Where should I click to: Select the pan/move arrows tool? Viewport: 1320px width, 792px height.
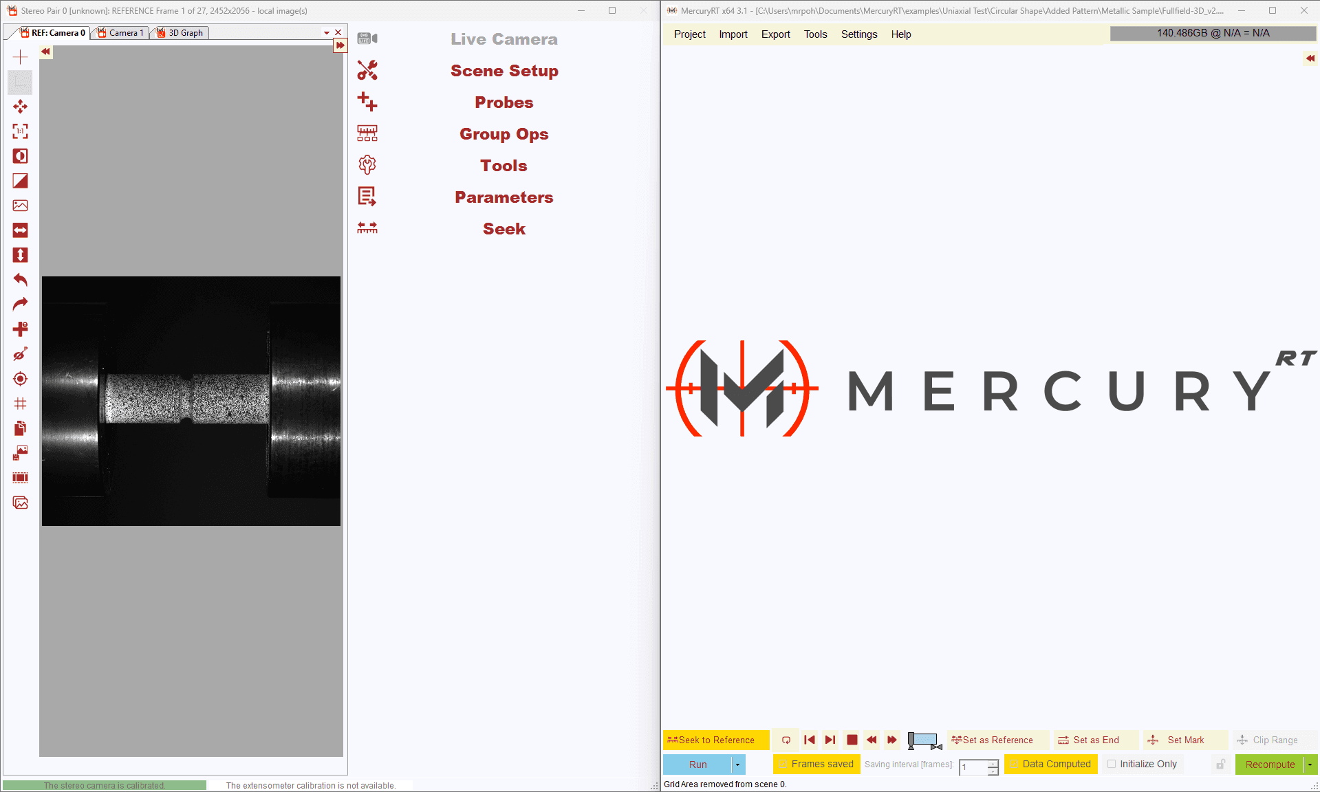click(x=20, y=107)
